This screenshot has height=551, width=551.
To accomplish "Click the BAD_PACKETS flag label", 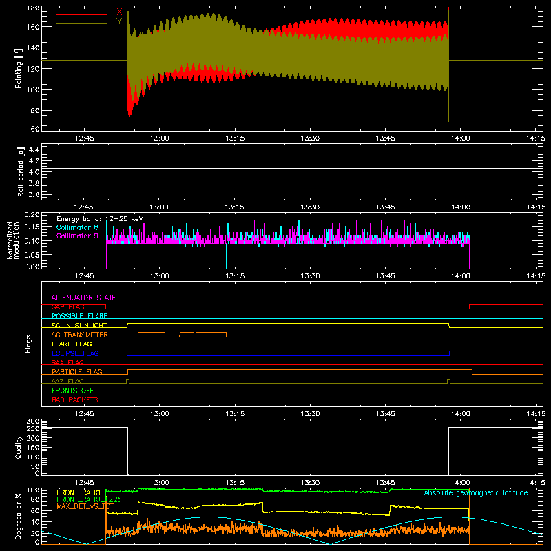I will coord(75,399).
